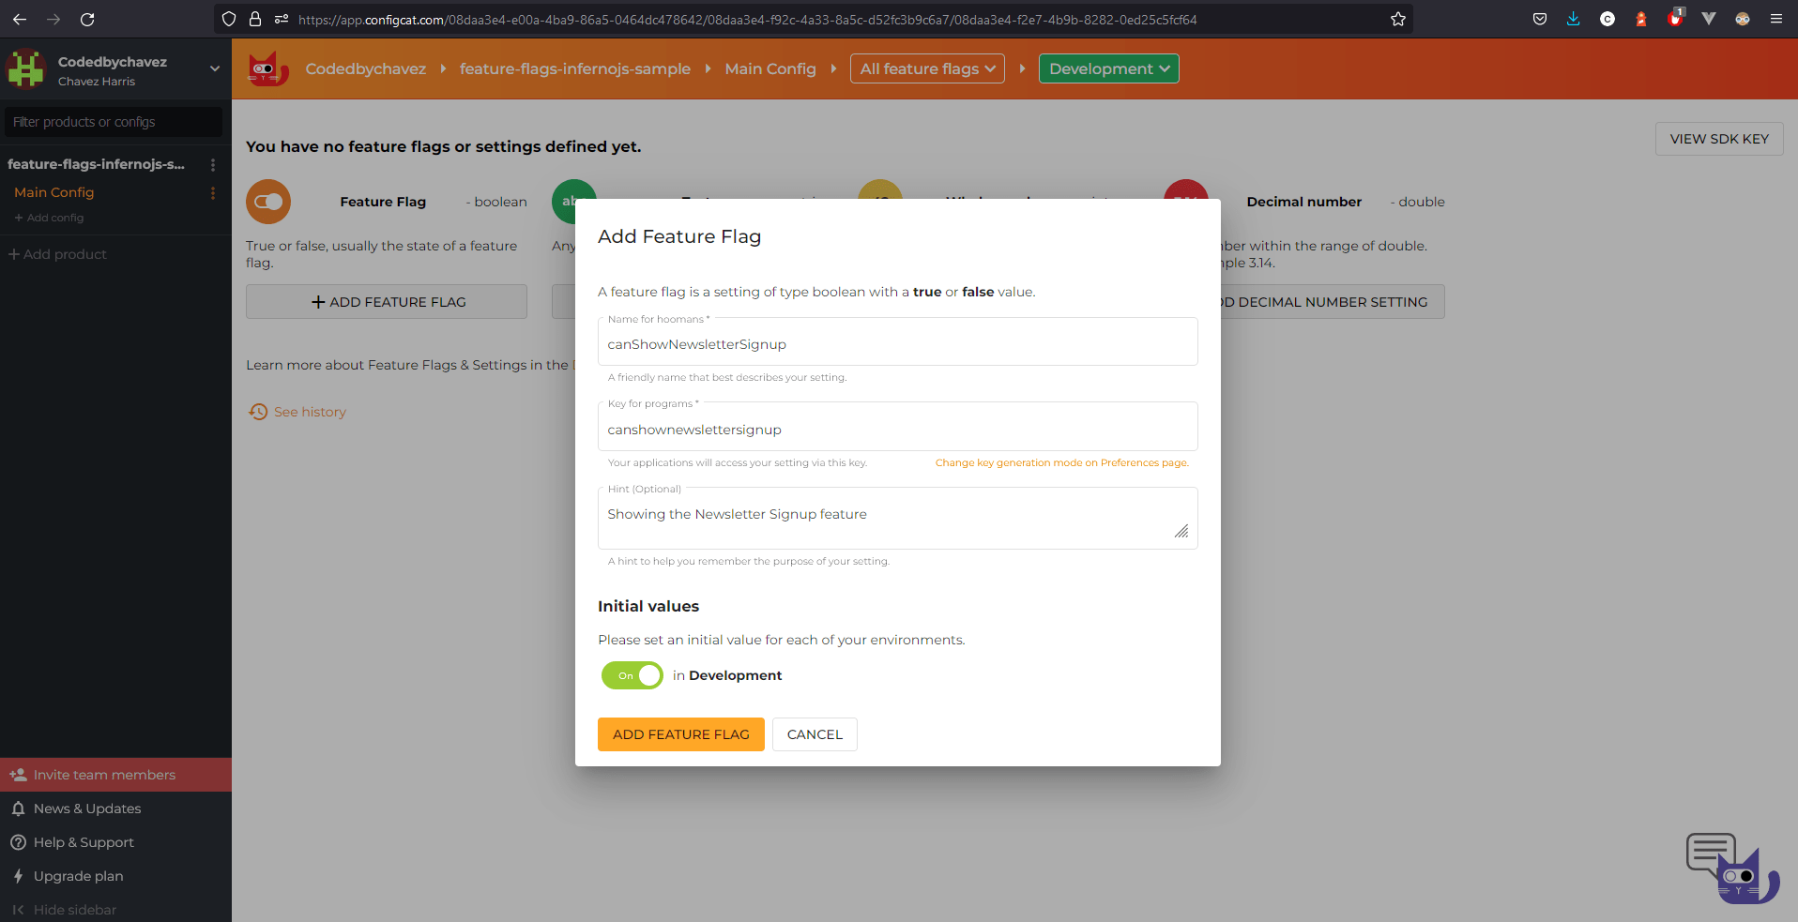The height and width of the screenshot is (922, 1798).
Task: Click the ConfigCat cat logo in breadcrumb
Action: (x=267, y=68)
